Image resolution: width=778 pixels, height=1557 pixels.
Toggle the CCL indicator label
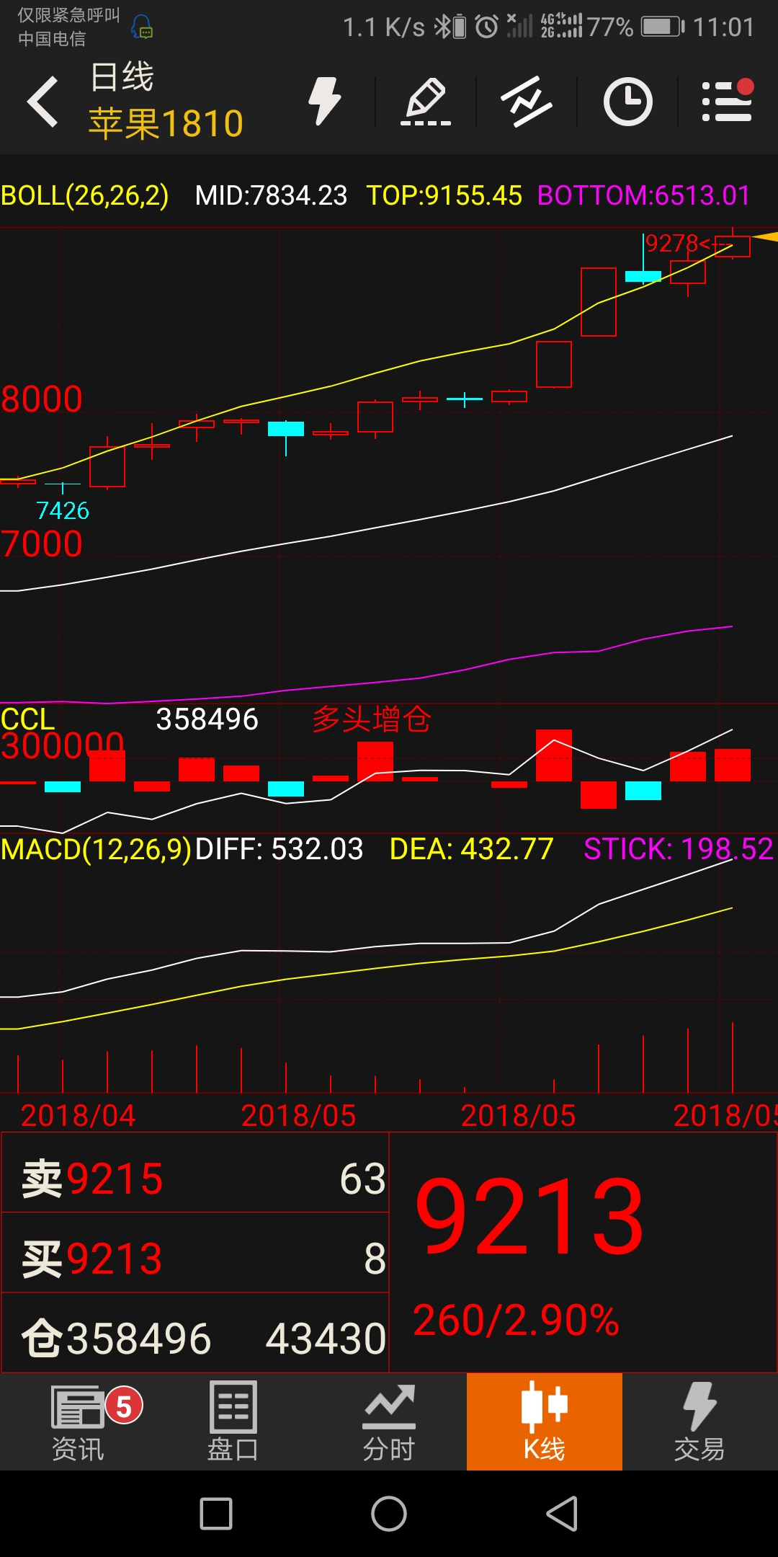(x=27, y=719)
